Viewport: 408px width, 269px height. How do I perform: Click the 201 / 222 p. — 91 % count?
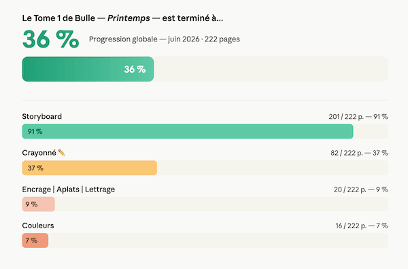tap(358, 117)
